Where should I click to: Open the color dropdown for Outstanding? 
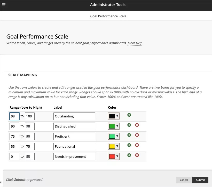pyautogui.click(x=117, y=116)
